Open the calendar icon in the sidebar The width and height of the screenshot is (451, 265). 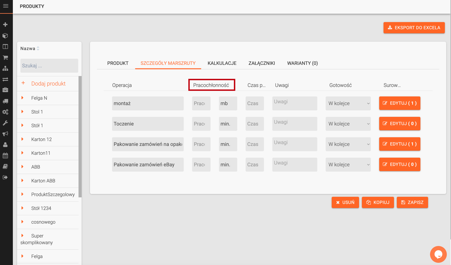(5, 156)
